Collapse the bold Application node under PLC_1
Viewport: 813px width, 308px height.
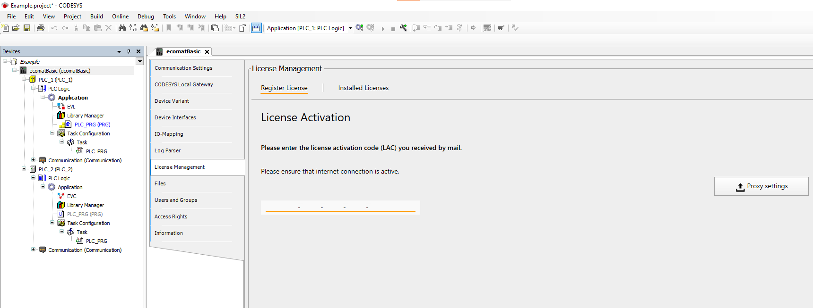[x=43, y=97]
